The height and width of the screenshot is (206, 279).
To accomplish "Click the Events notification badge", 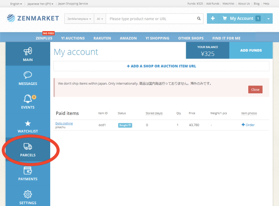I will point(34,97).
